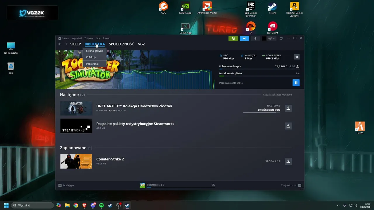The width and height of the screenshot is (374, 210).
Task: Open the SKLEP store tab
Action: pyautogui.click(x=76, y=44)
